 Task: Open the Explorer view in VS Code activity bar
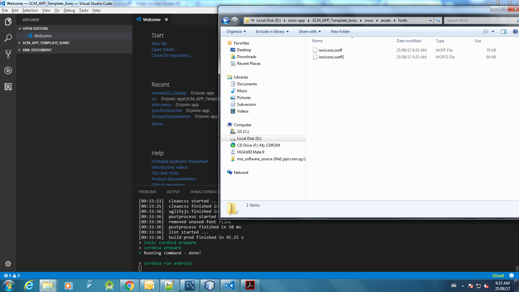(x=8, y=22)
